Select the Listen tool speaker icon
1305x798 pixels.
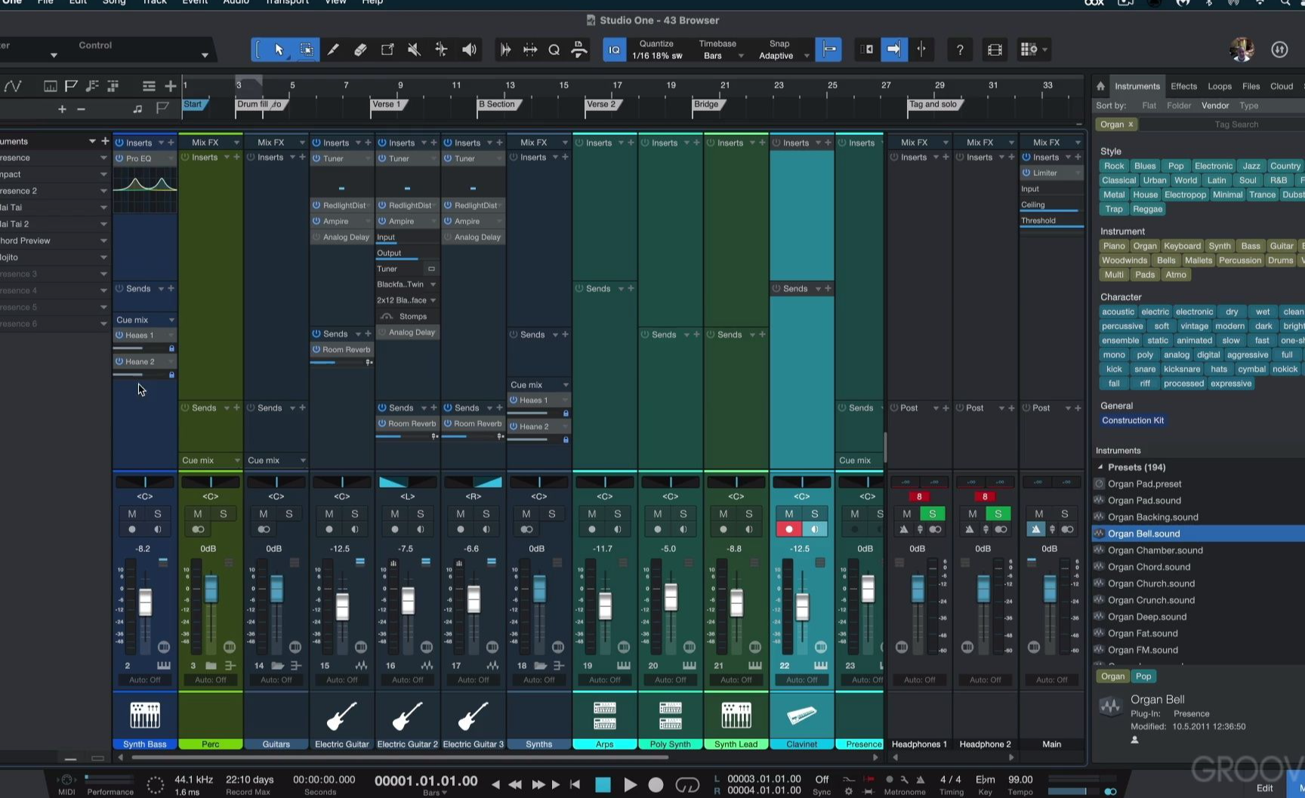click(468, 50)
